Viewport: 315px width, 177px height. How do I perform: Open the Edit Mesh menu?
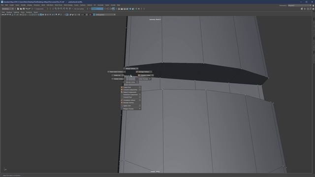(x=50, y=5)
